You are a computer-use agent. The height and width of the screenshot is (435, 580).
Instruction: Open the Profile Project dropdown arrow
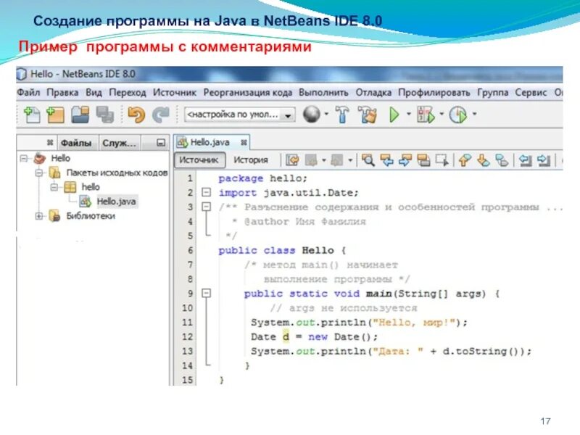(x=474, y=115)
